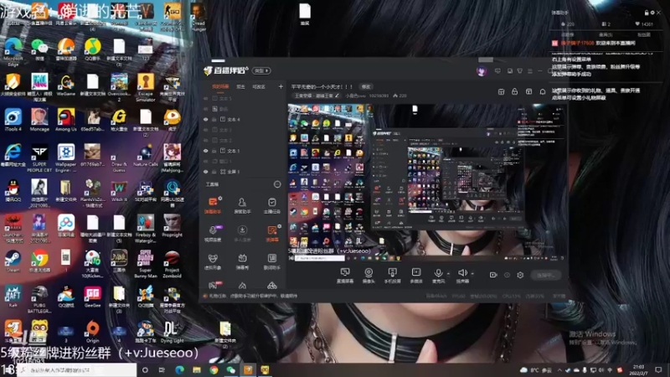Toggle visibility eye for 文本 4 source

tap(205, 119)
